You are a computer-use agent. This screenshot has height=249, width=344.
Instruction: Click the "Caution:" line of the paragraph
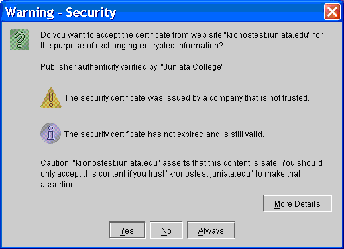click(181, 163)
